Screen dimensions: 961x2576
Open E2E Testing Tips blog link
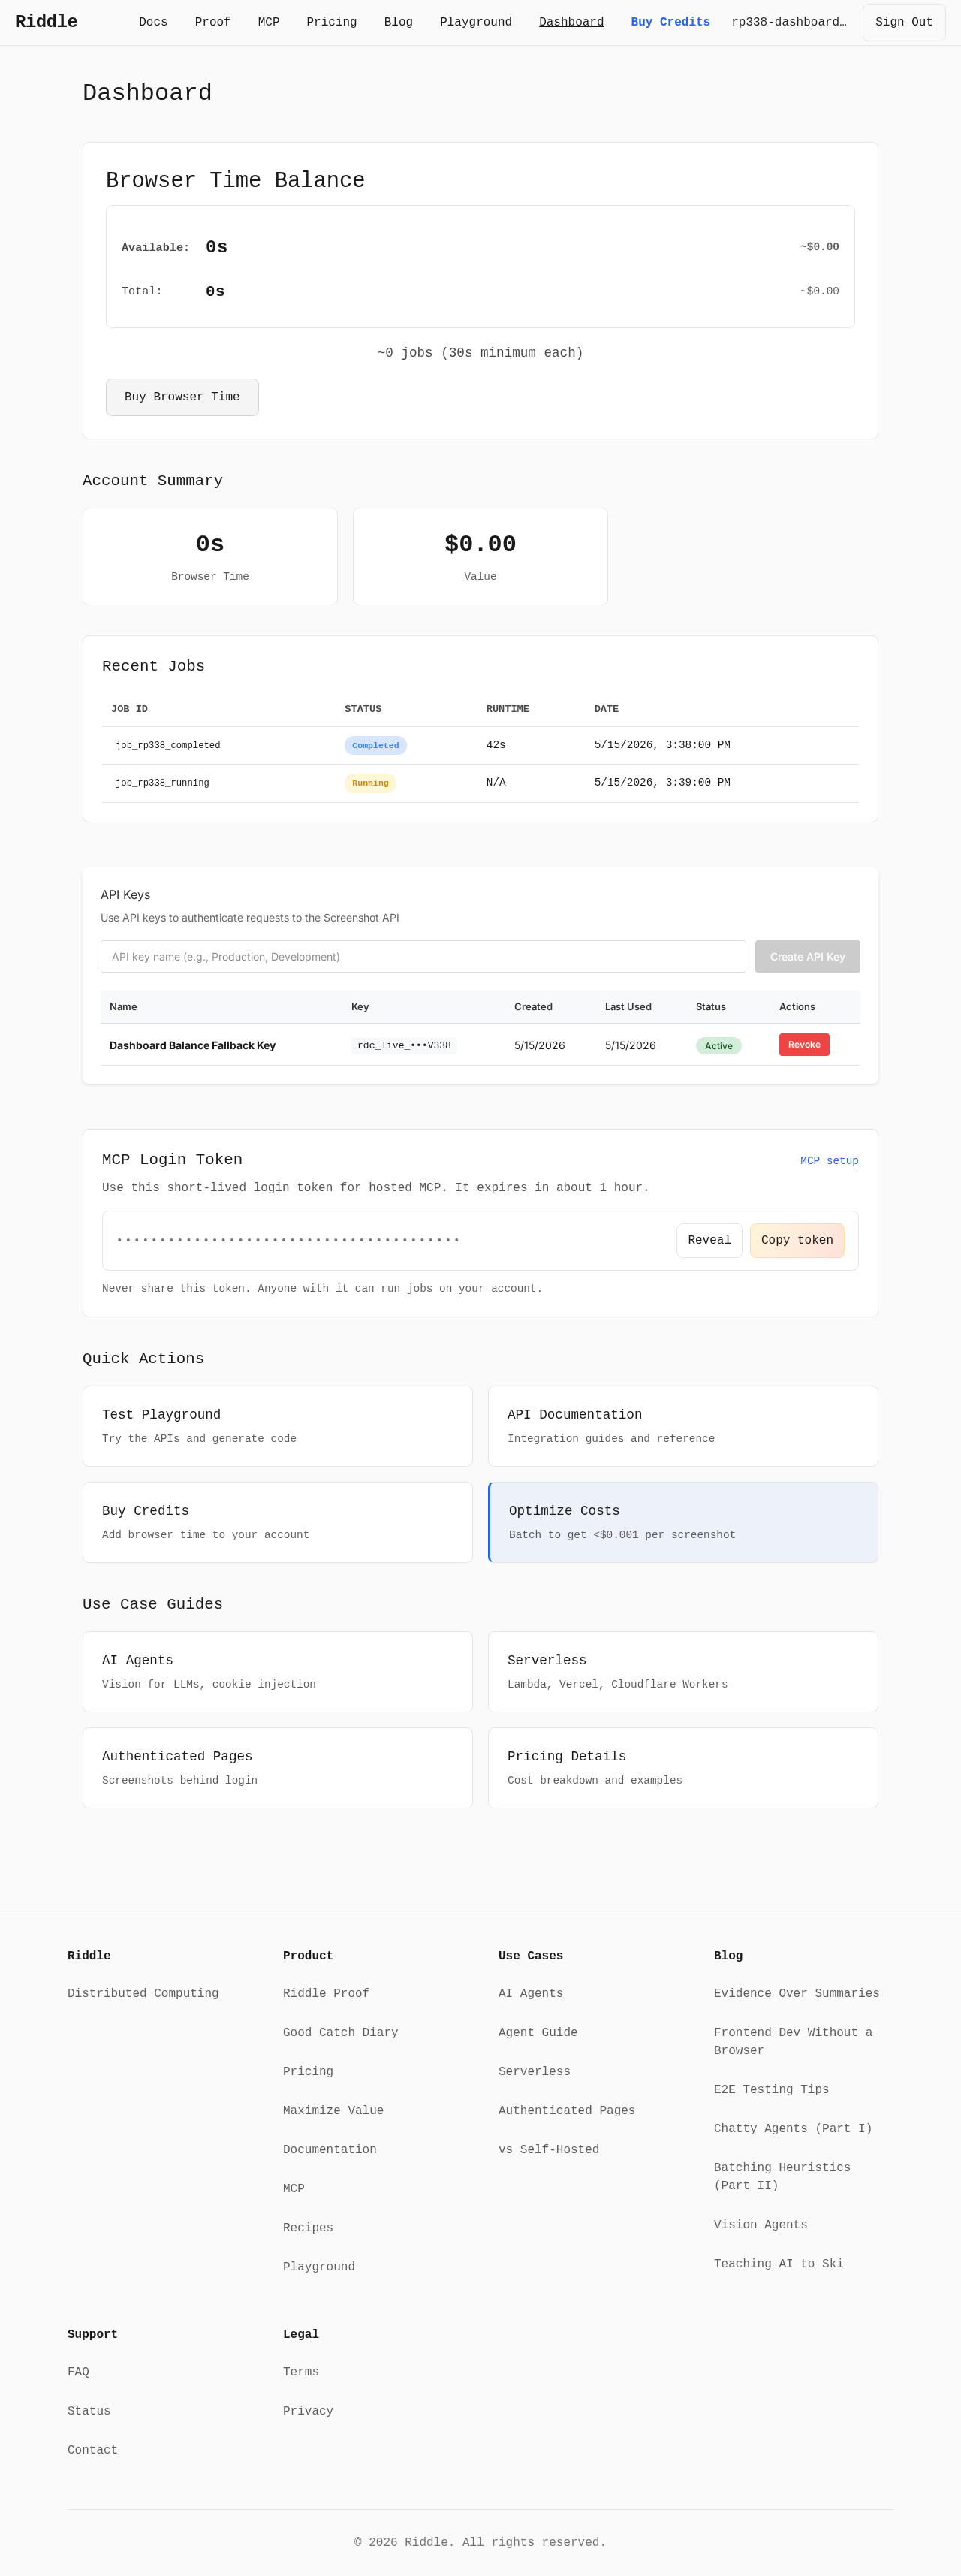point(771,2089)
